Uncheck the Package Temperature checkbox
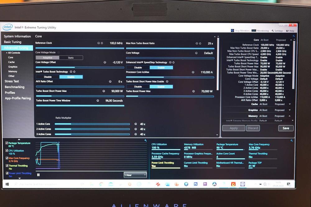This screenshot has width=311, height=207. [x=7, y=143]
